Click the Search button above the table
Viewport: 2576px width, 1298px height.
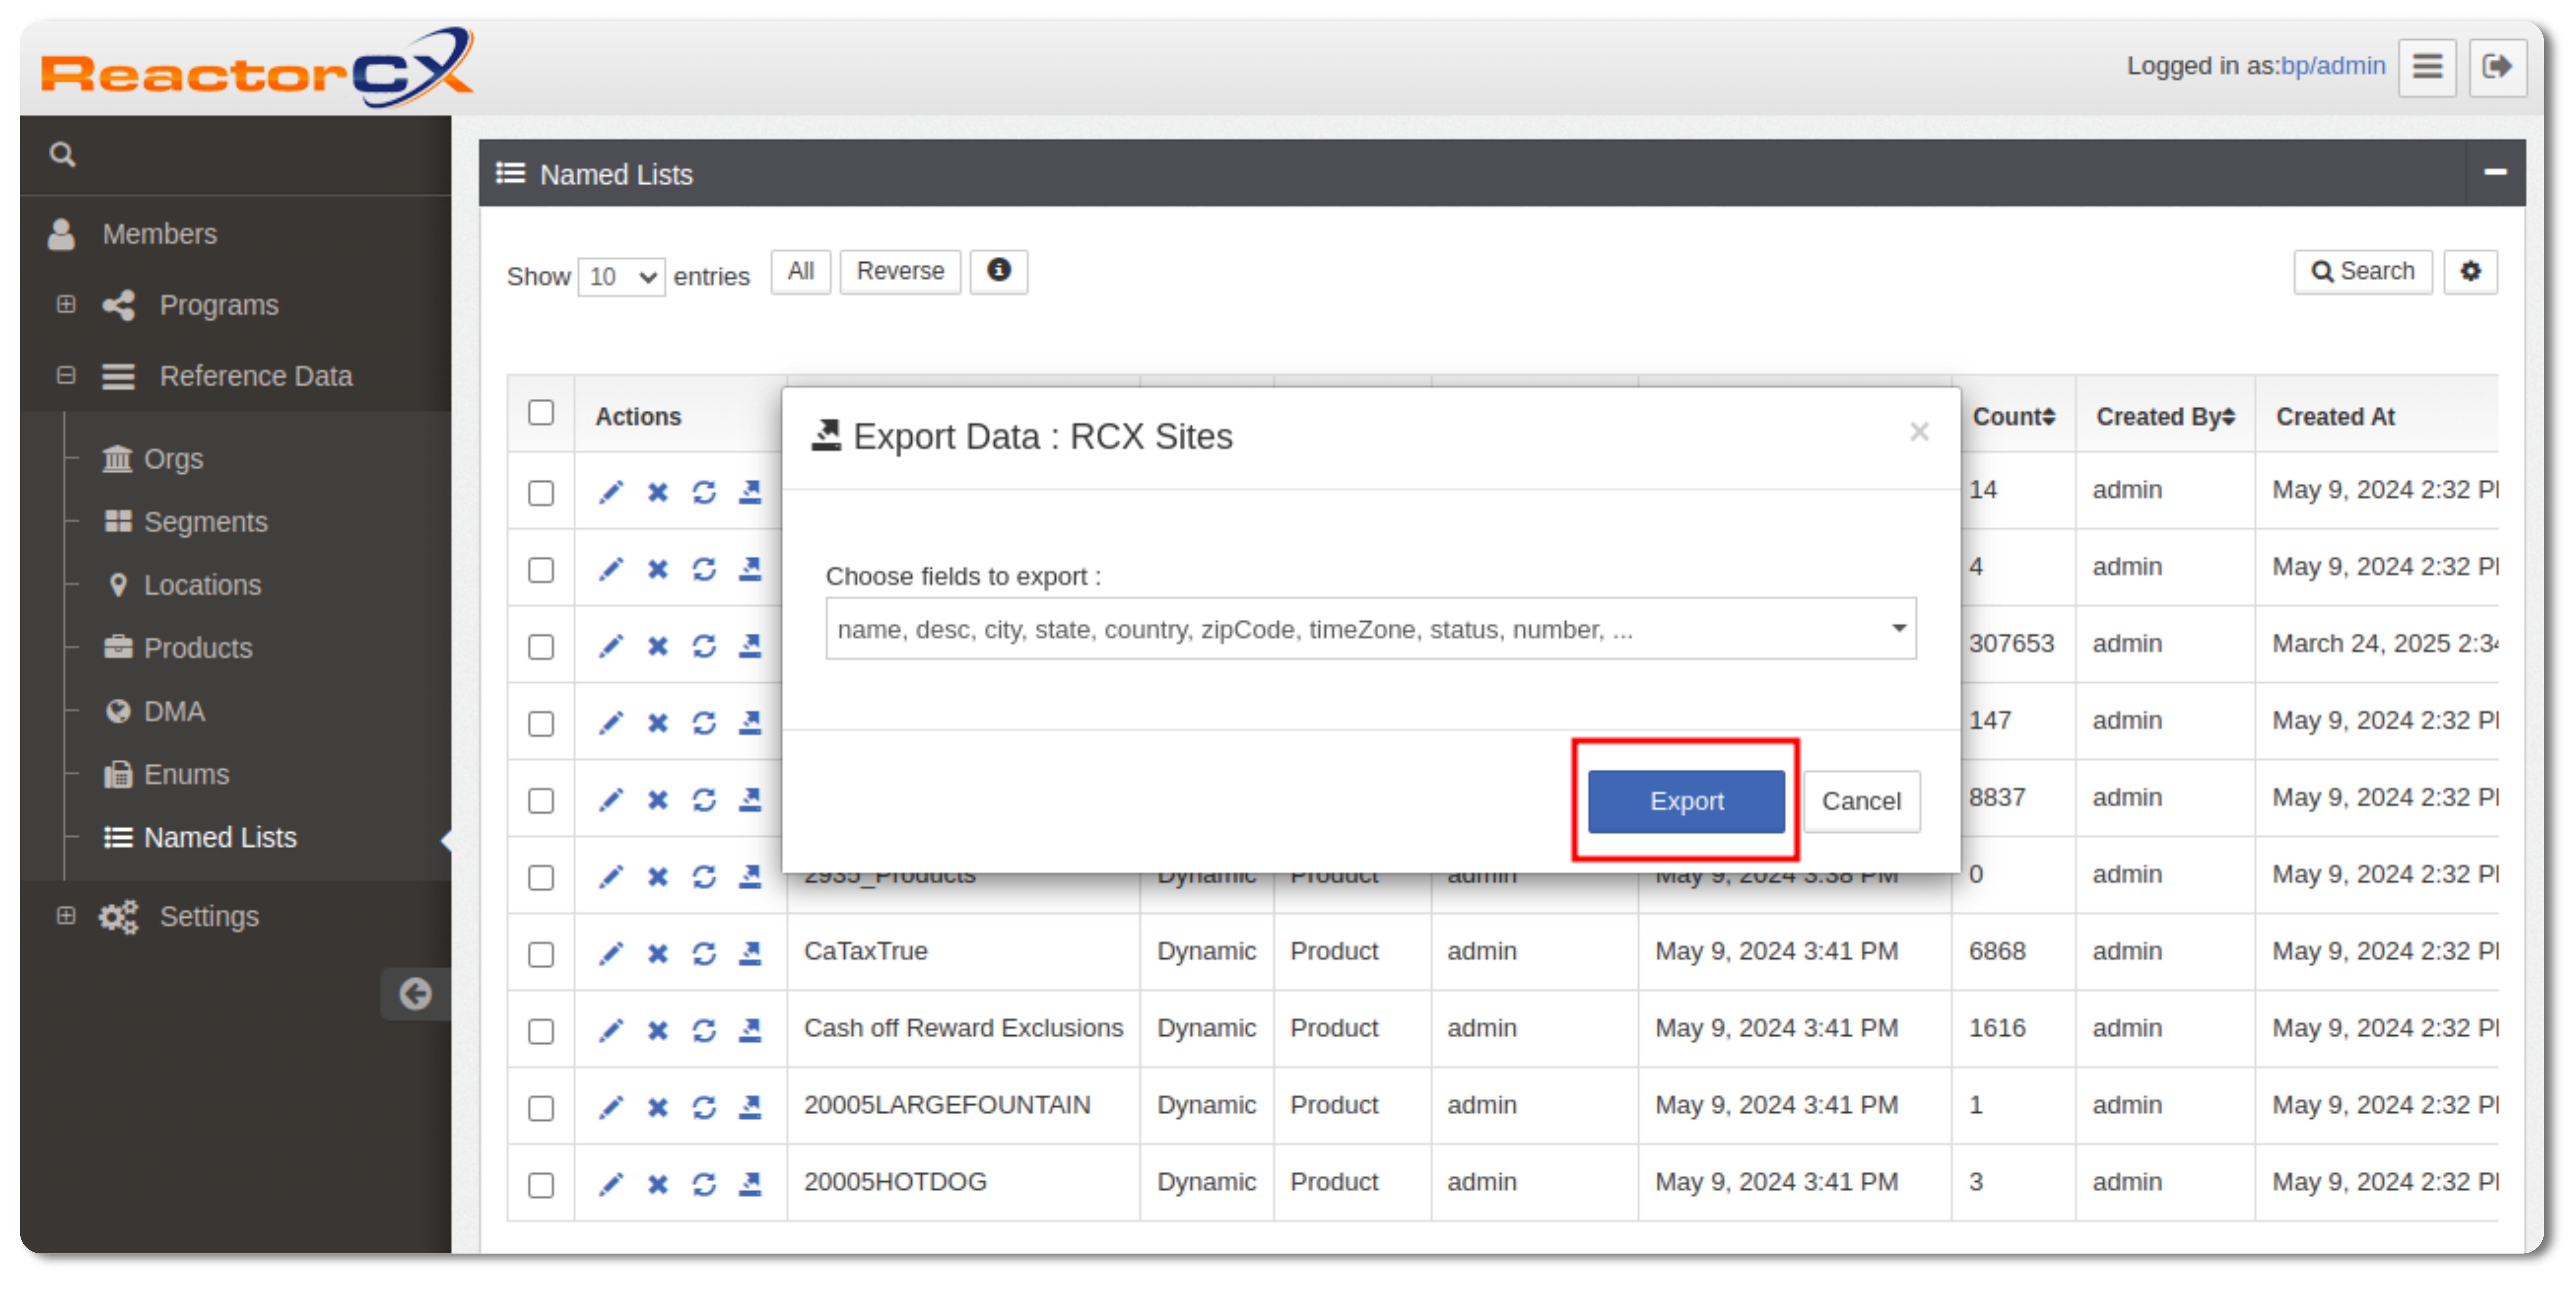coord(2363,271)
